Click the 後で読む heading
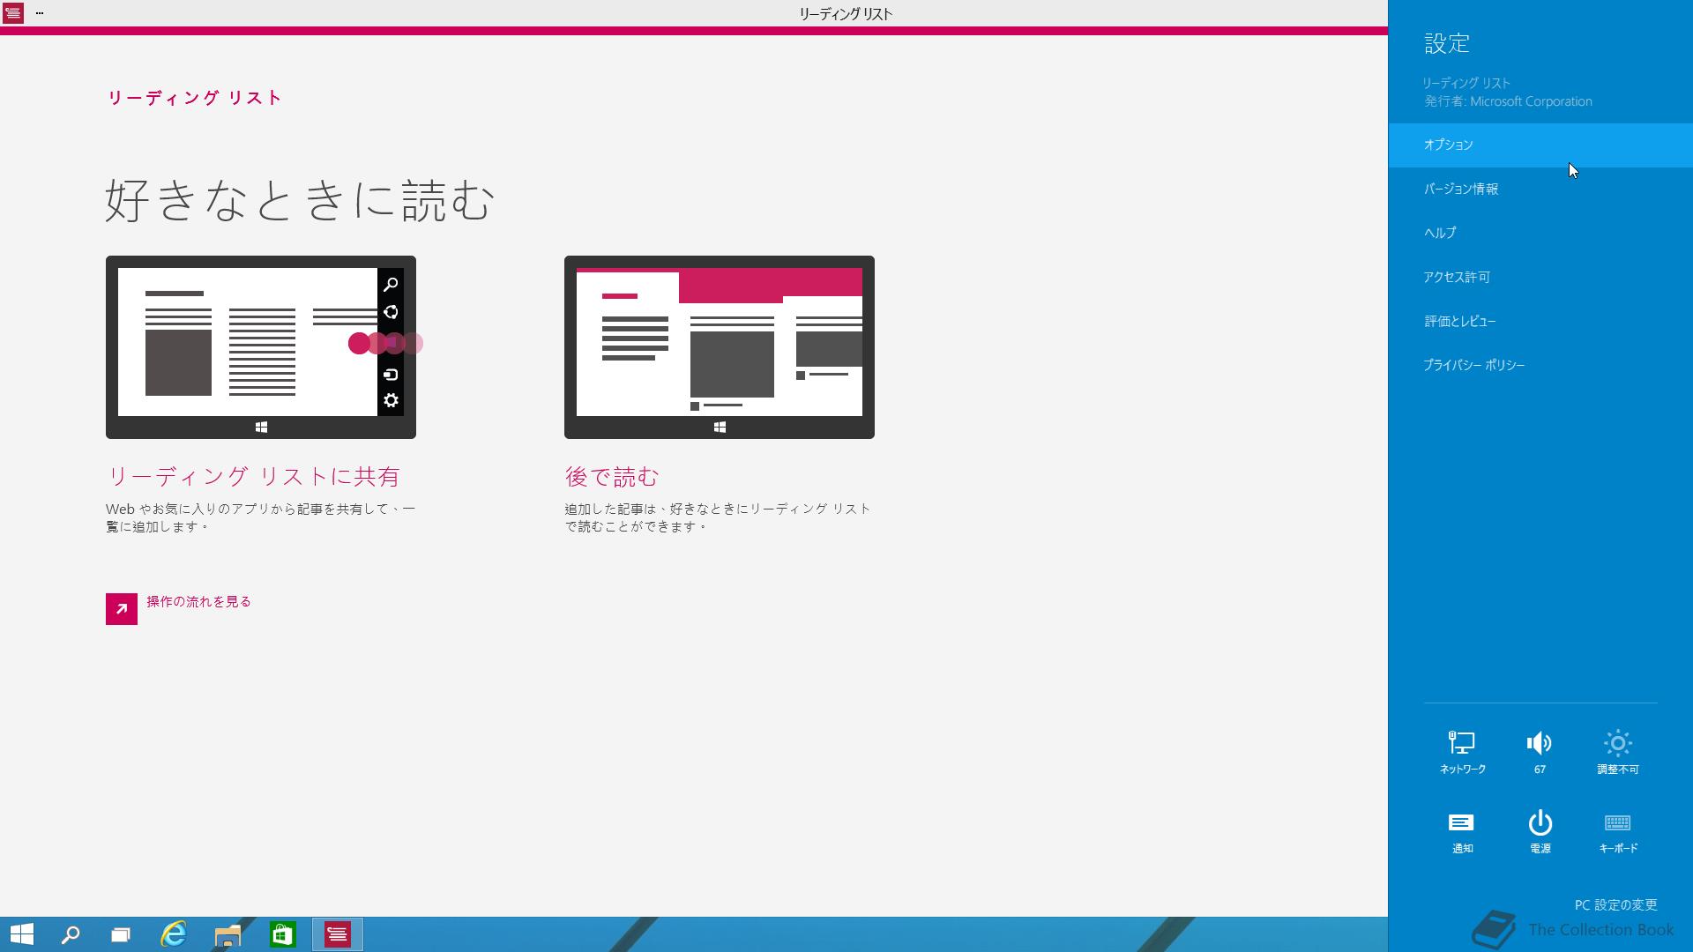Viewport: 1693px width, 952px height. (611, 477)
